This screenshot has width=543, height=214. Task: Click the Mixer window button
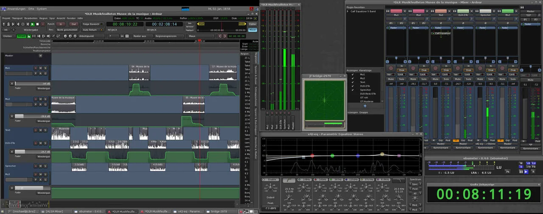(253, 30)
